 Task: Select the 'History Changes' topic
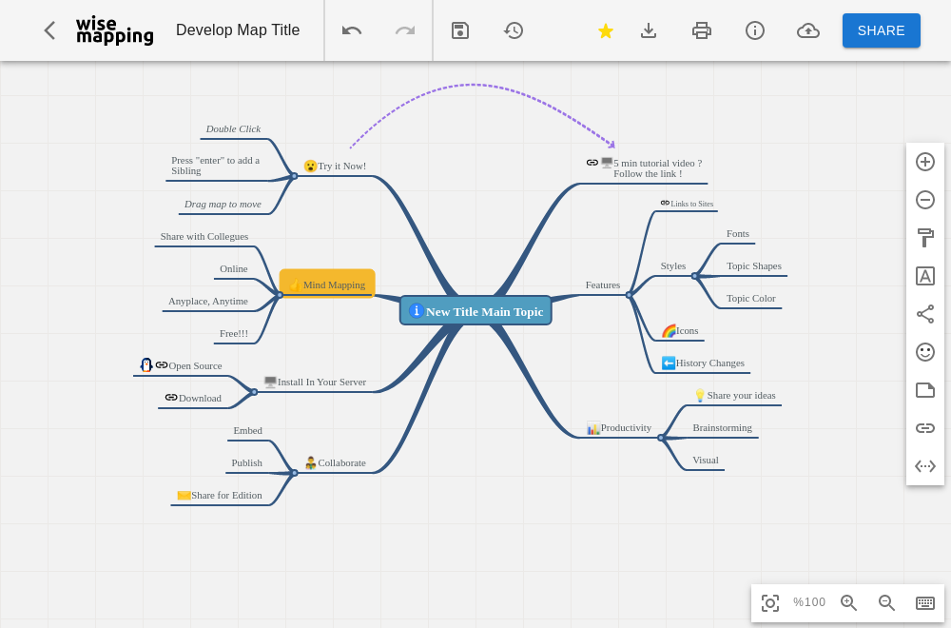(703, 363)
